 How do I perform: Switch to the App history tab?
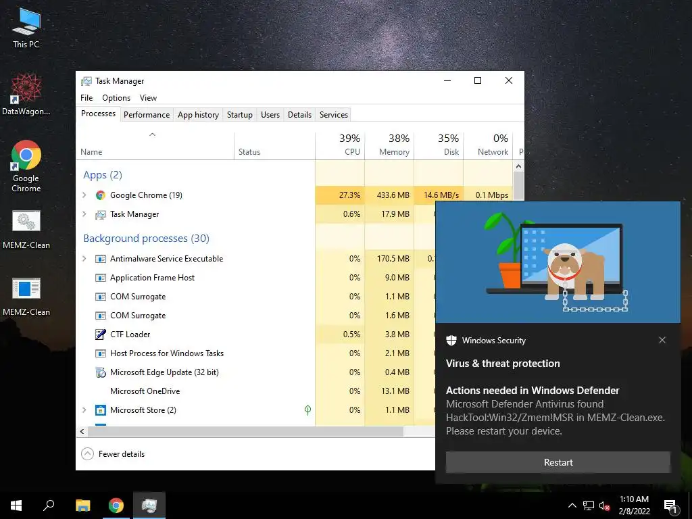(x=198, y=115)
